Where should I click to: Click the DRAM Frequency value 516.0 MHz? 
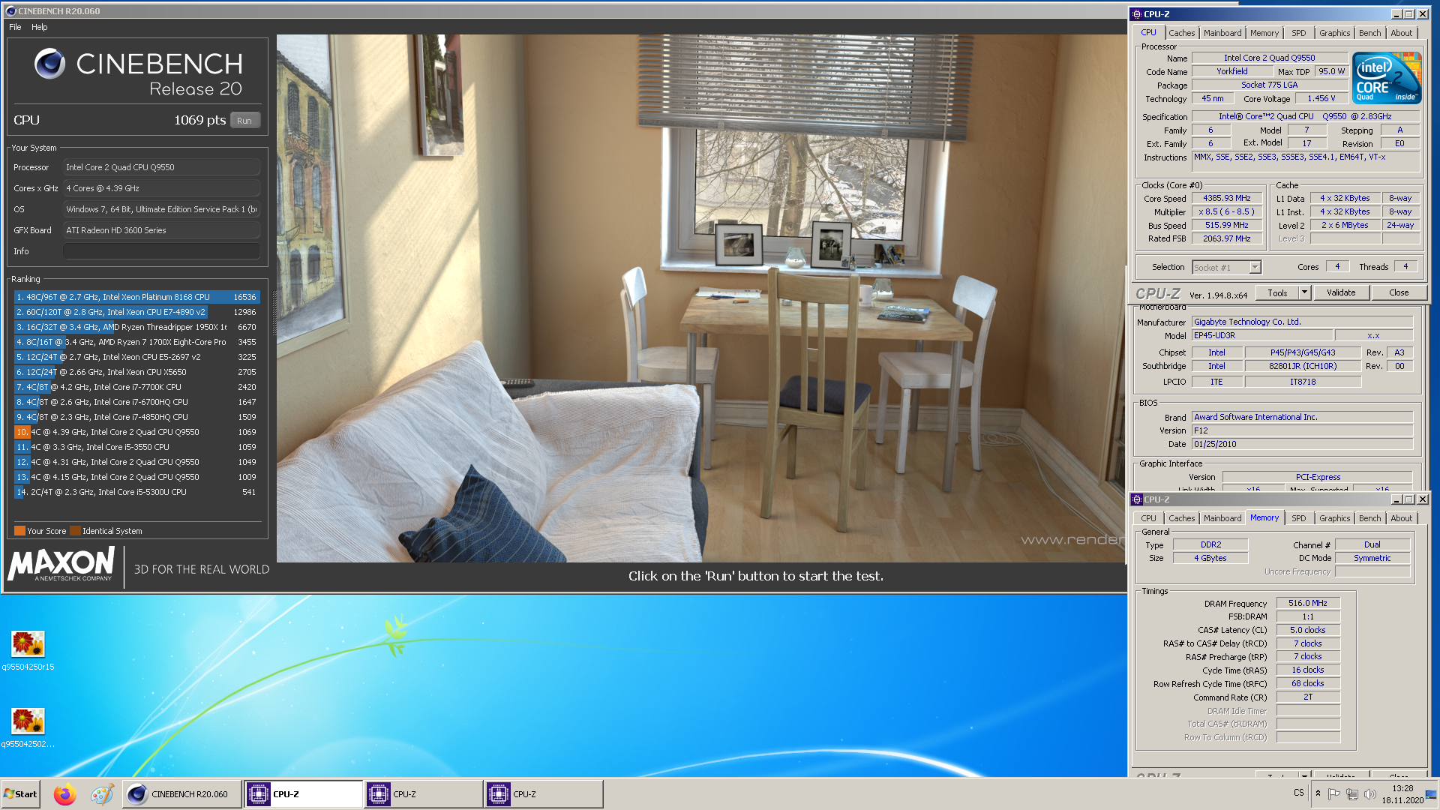click(x=1308, y=604)
